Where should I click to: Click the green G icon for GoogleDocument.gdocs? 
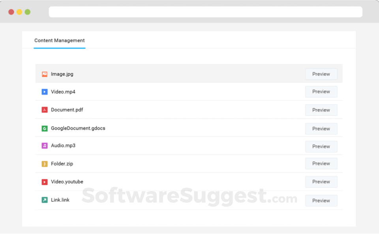(x=45, y=128)
